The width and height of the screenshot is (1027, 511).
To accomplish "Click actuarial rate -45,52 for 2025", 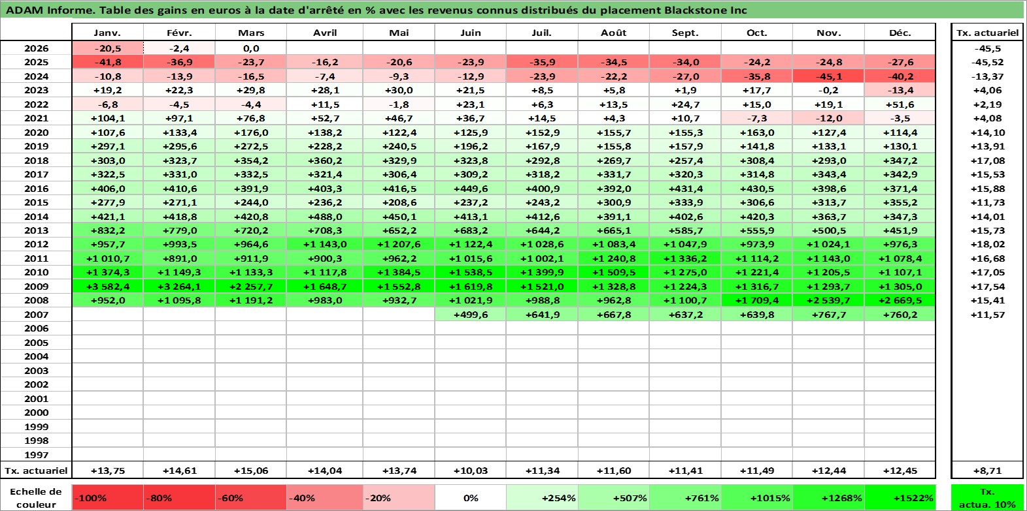I will (x=987, y=62).
